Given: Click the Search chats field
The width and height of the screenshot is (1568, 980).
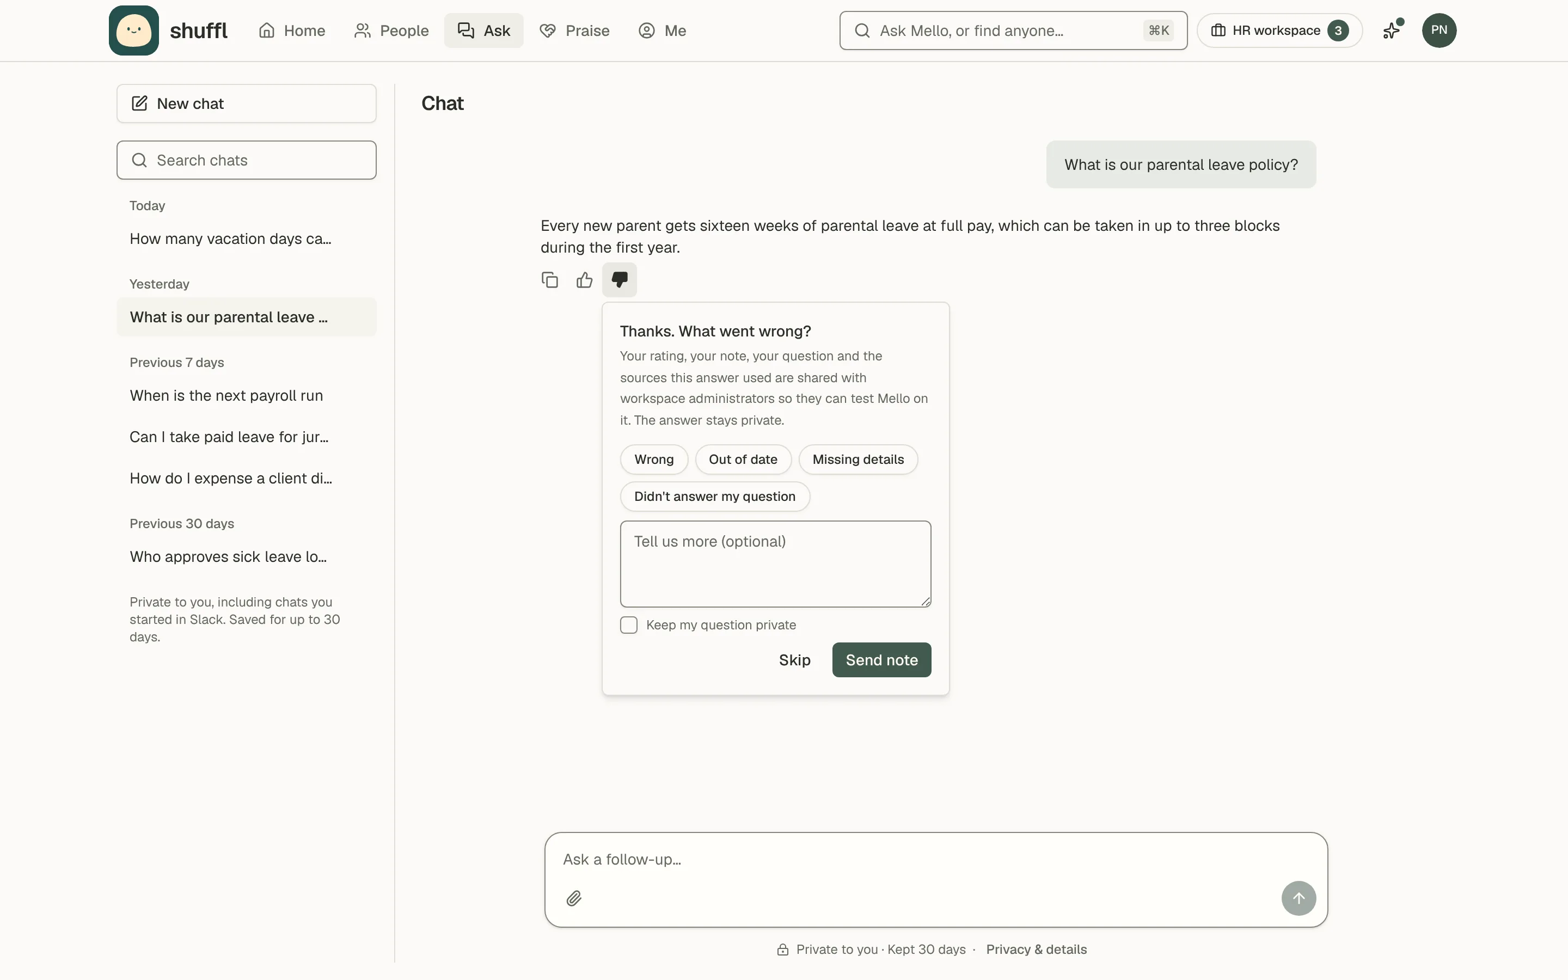Looking at the screenshot, I should [246, 160].
